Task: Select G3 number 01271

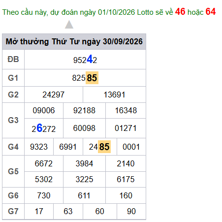Action: (x=126, y=128)
